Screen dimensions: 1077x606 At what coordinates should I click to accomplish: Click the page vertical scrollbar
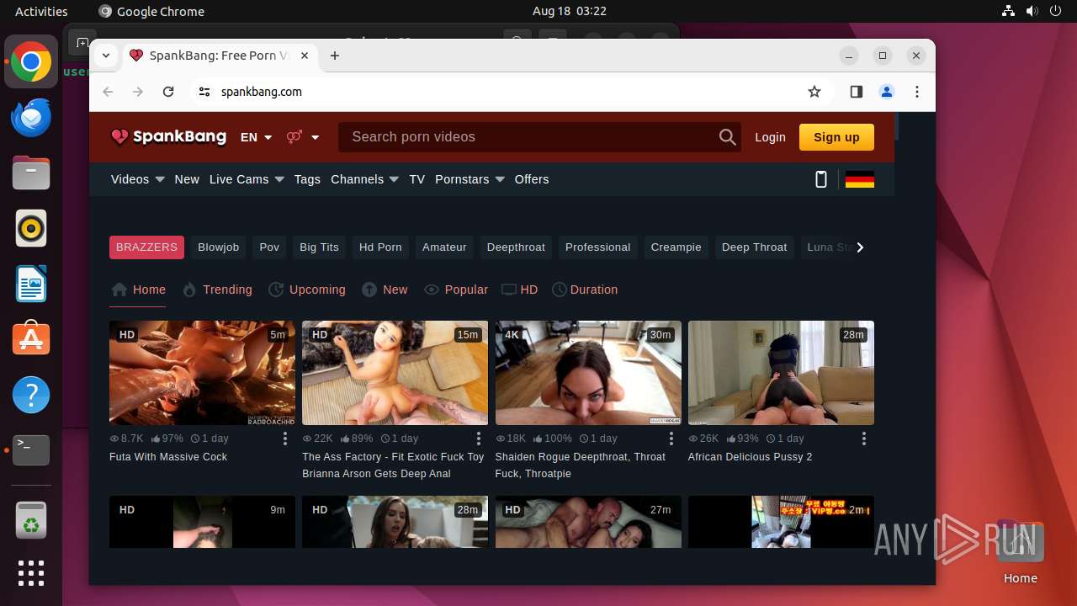pyautogui.click(x=898, y=126)
